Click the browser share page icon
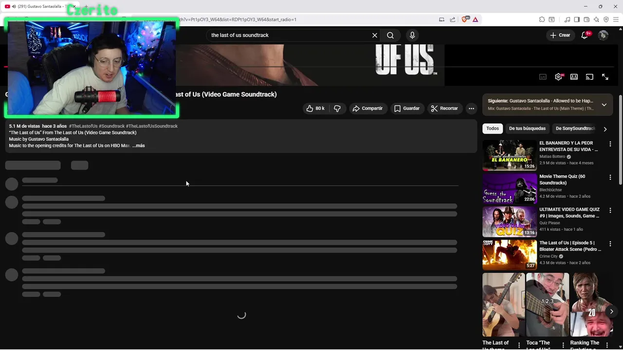Image resolution: width=623 pixels, height=350 pixels. pos(452,19)
